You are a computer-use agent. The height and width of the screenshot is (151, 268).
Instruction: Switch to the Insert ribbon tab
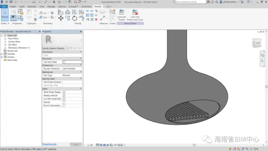(x=22, y=6)
